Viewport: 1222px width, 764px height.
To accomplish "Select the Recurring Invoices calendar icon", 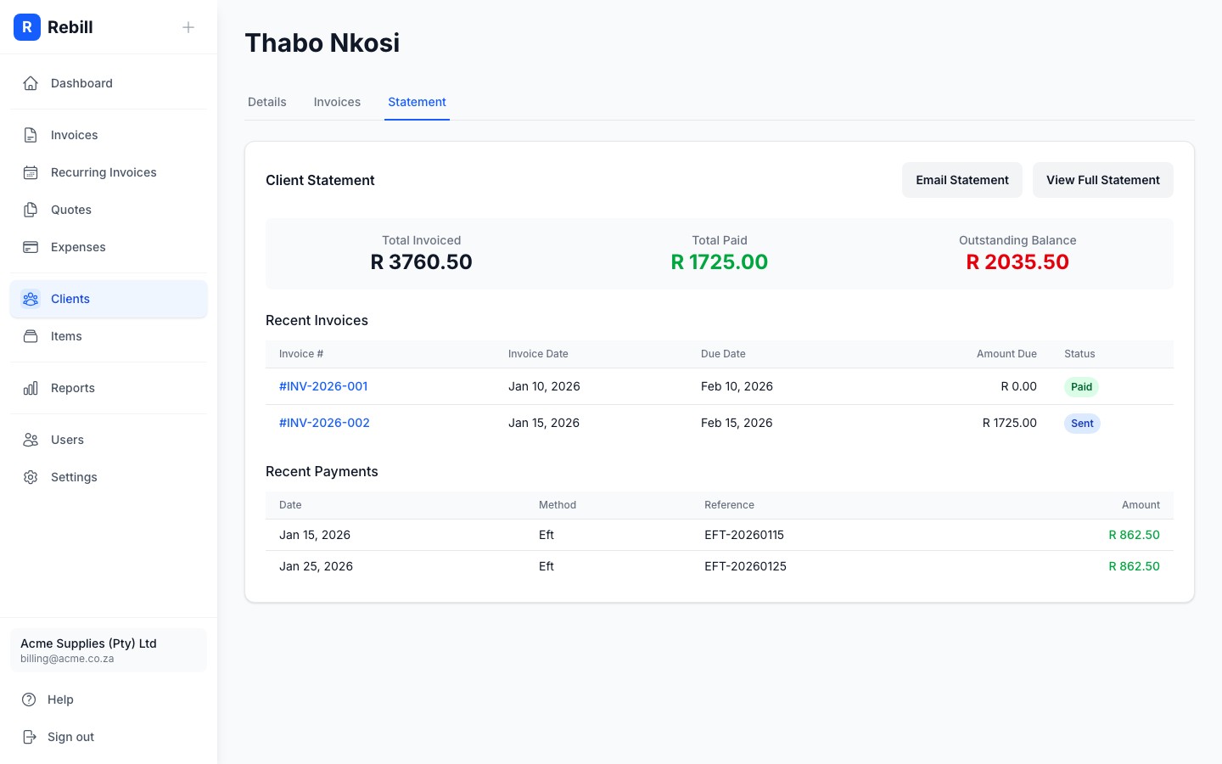I will tap(31, 172).
